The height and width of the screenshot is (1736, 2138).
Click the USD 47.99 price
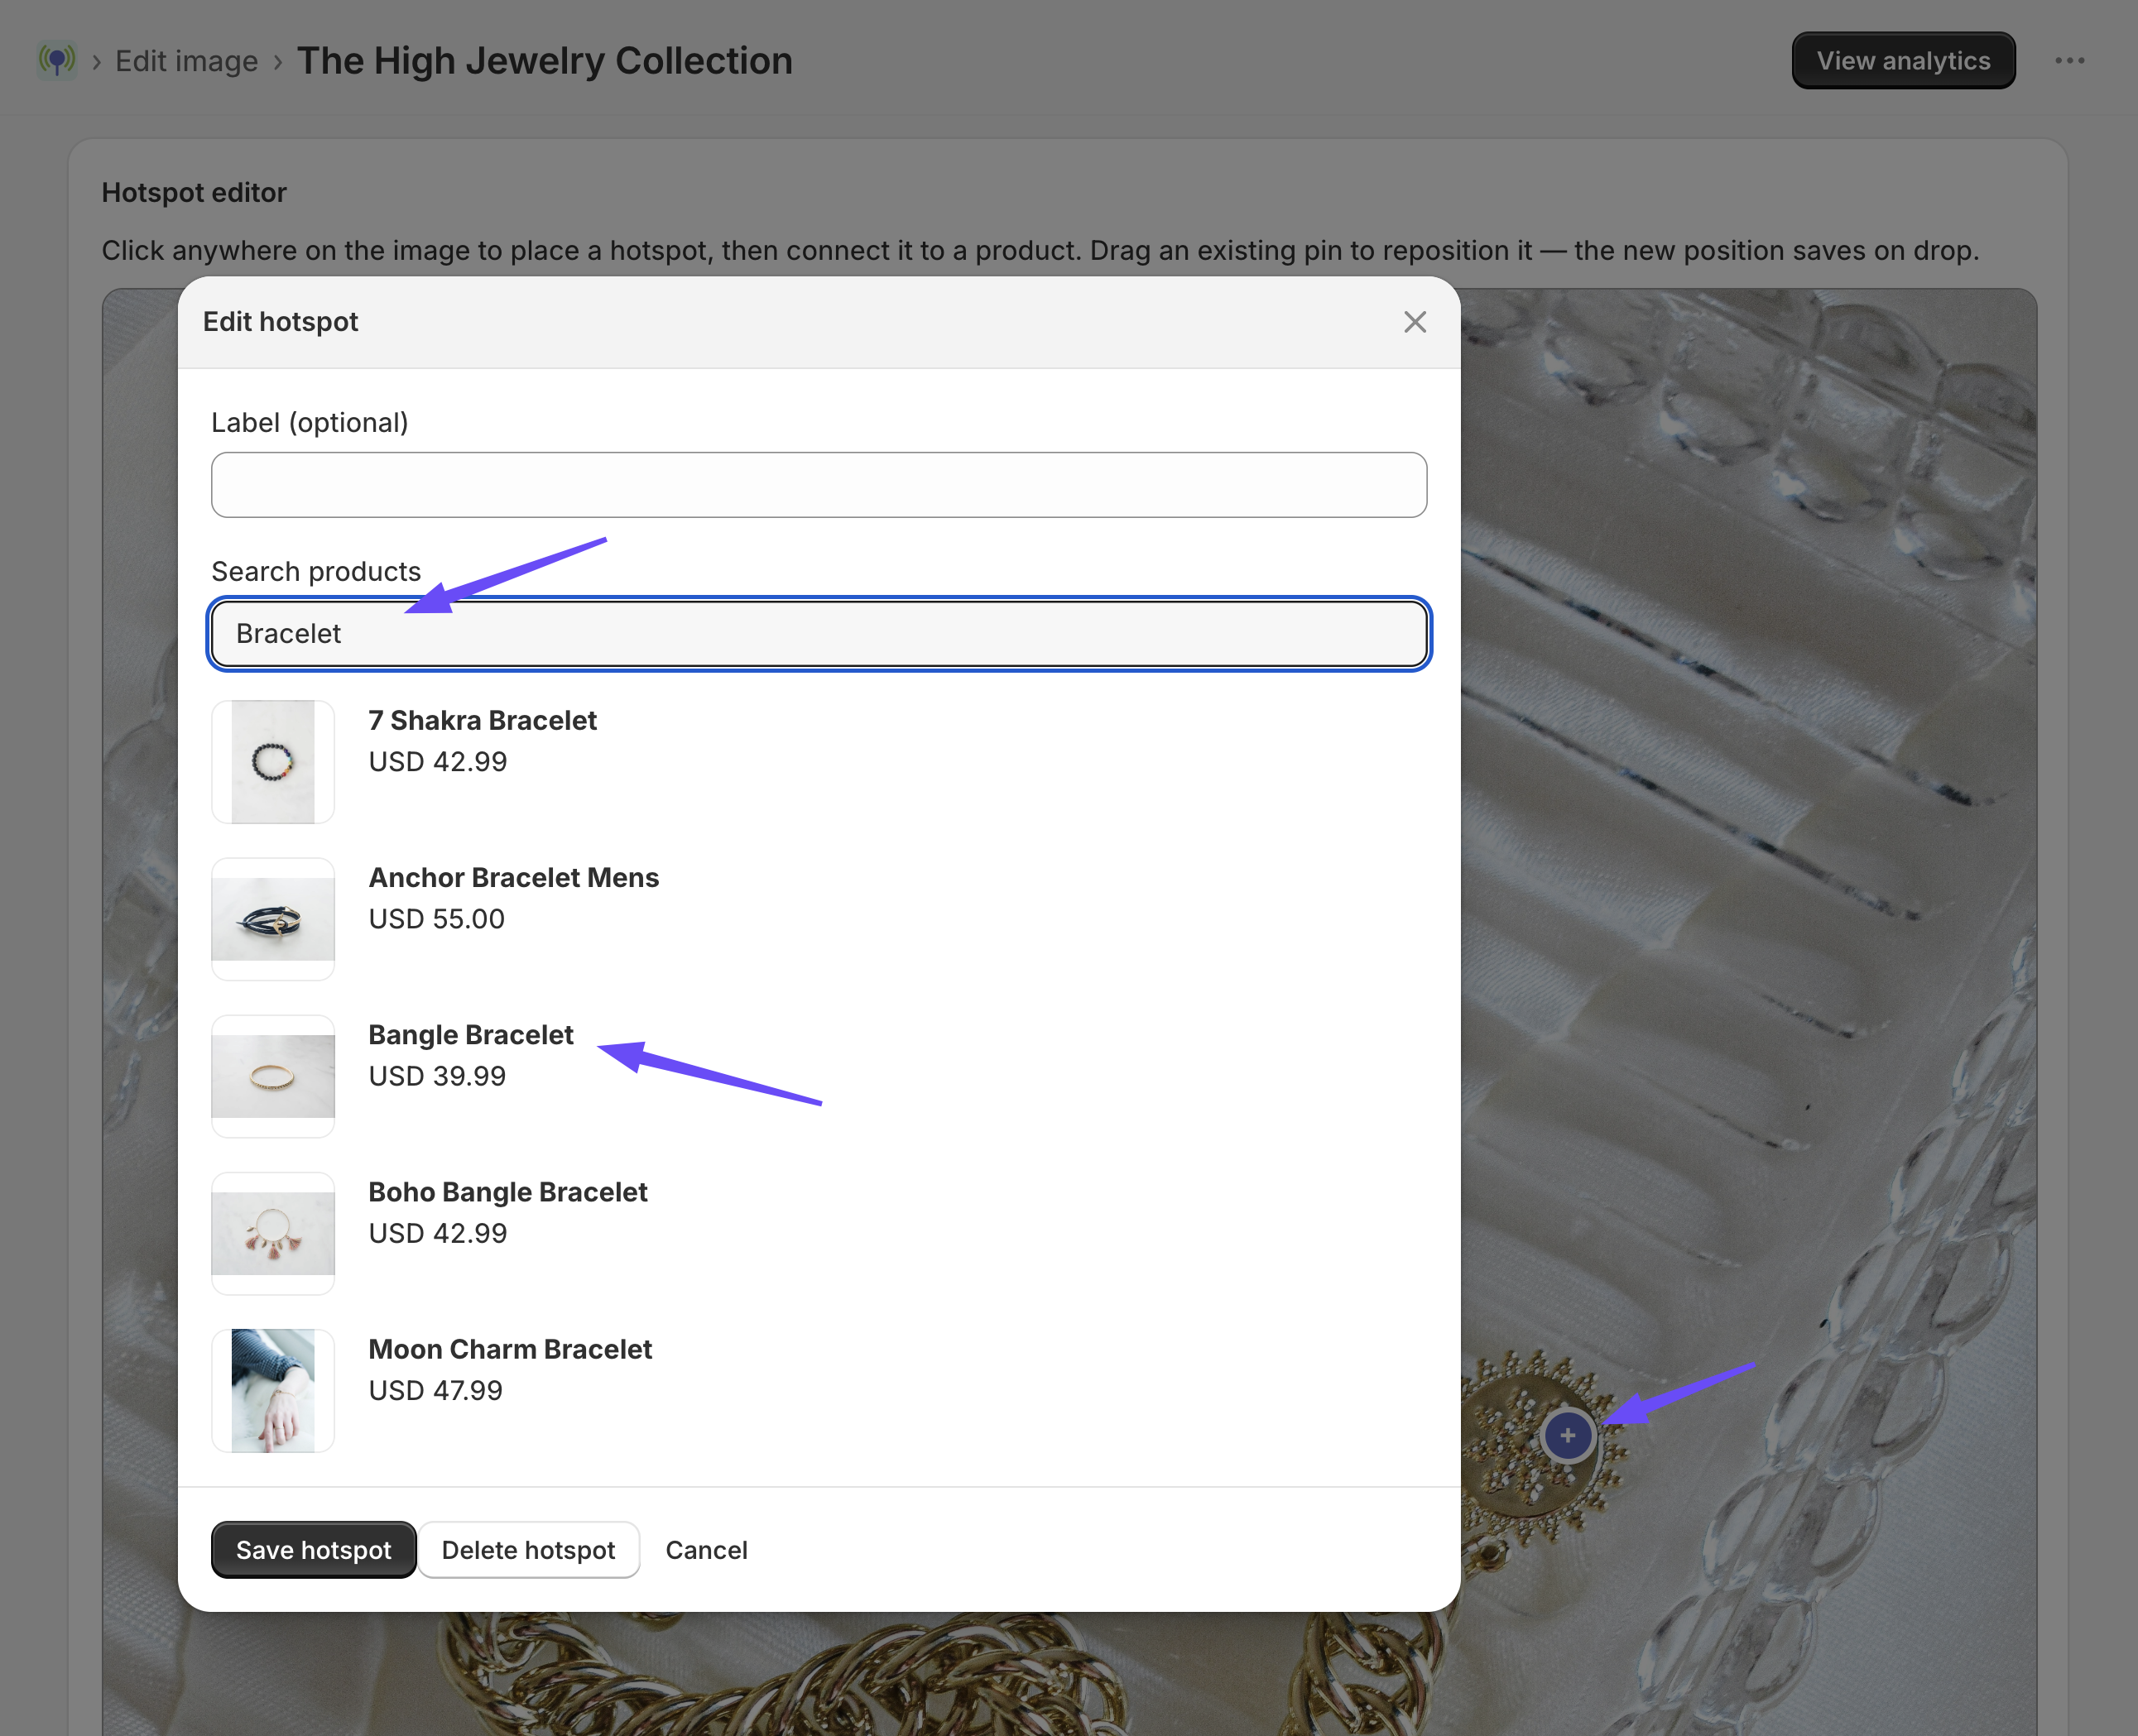[435, 1390]
